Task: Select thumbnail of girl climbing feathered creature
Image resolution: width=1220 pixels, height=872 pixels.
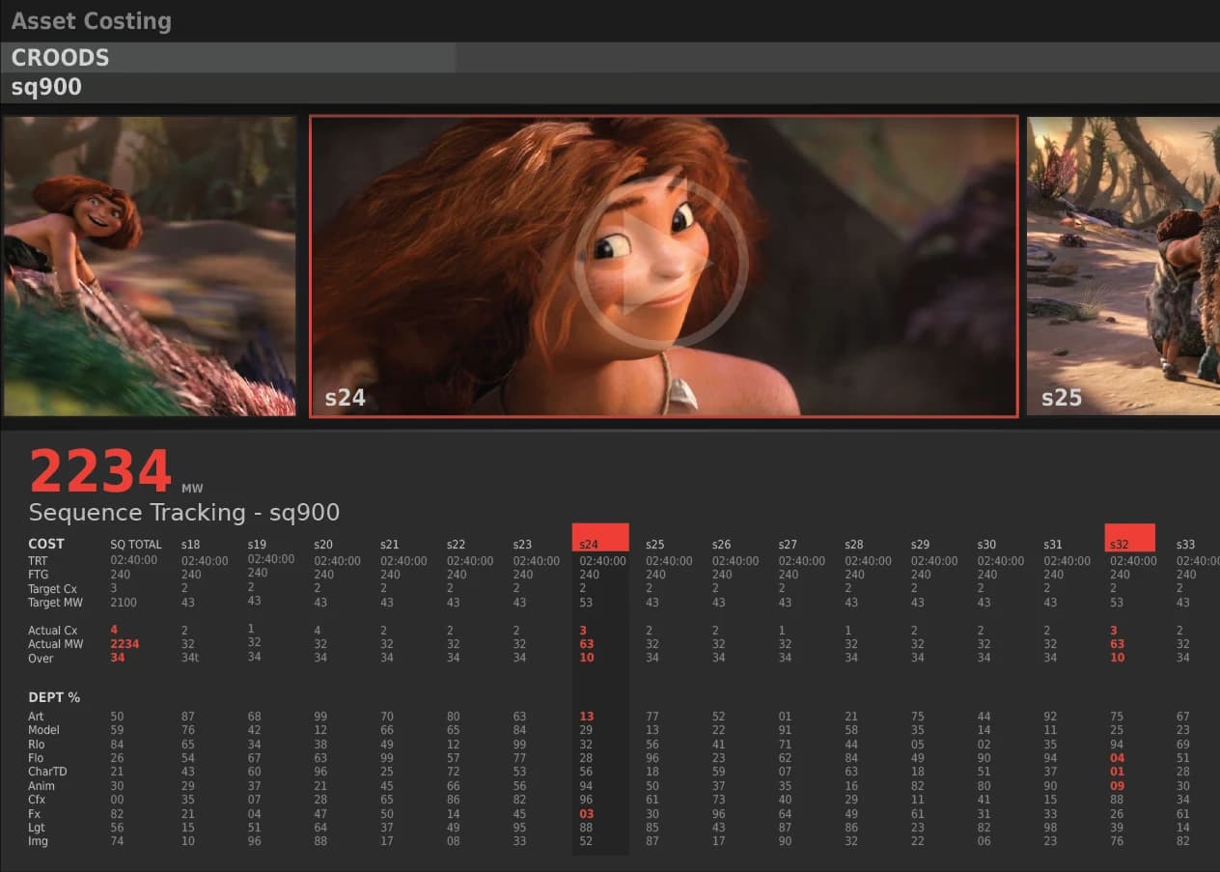Action: 150,266
